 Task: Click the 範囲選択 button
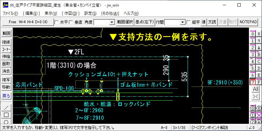(x=125, y=22)
